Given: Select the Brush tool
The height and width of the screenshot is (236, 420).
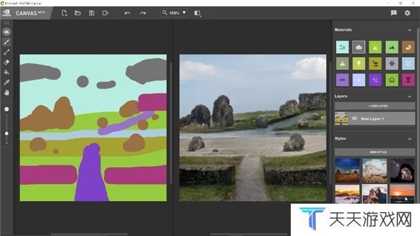Looking at the screenshot, I should [x=6, y=42].
